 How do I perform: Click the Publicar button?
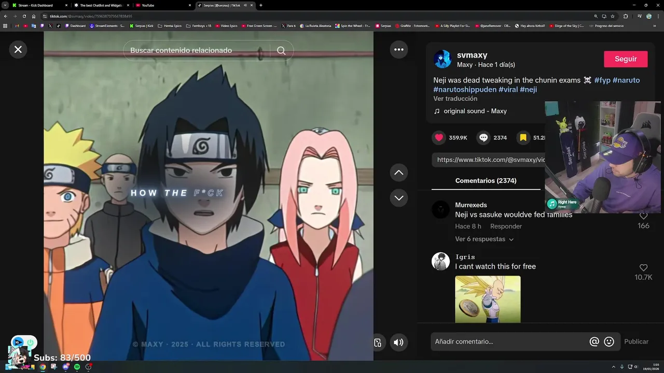tap(636, 341)
